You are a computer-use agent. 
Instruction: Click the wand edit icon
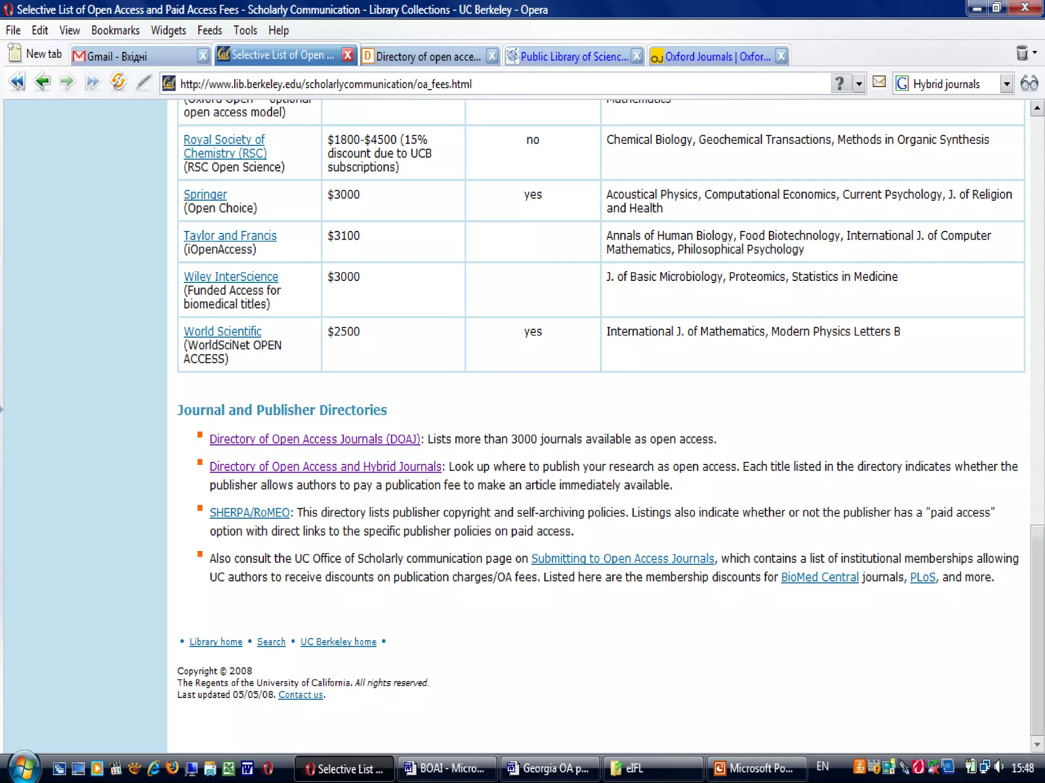pyautogui.click(x=143, y=82)
